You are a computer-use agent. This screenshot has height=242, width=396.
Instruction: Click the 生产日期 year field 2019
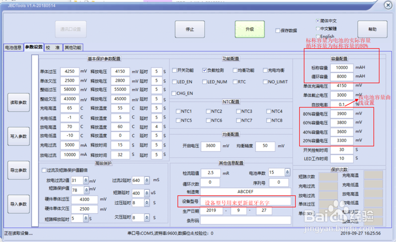pyautogui.click(x=211, y=210)
